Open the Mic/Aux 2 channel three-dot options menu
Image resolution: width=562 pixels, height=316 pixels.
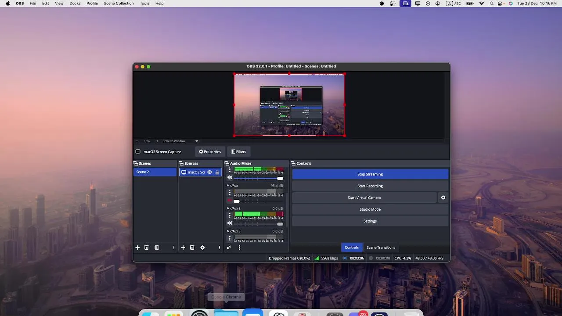coord(229,215)
